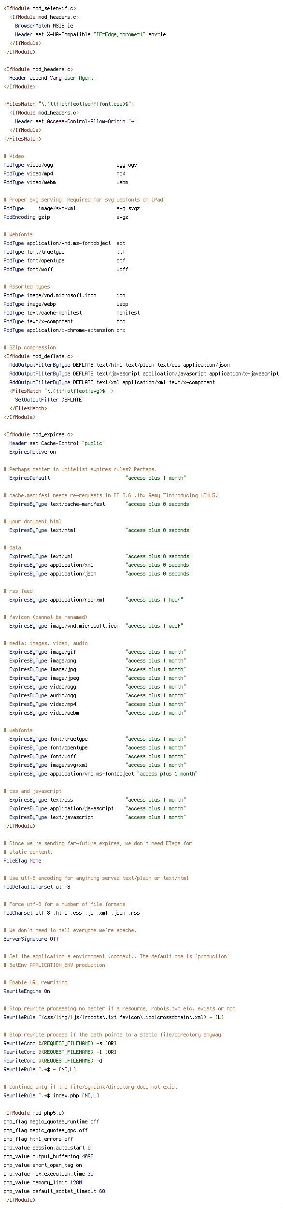Select the "AddType image/vnd.microsoft.icon" line

coord(64,295)
